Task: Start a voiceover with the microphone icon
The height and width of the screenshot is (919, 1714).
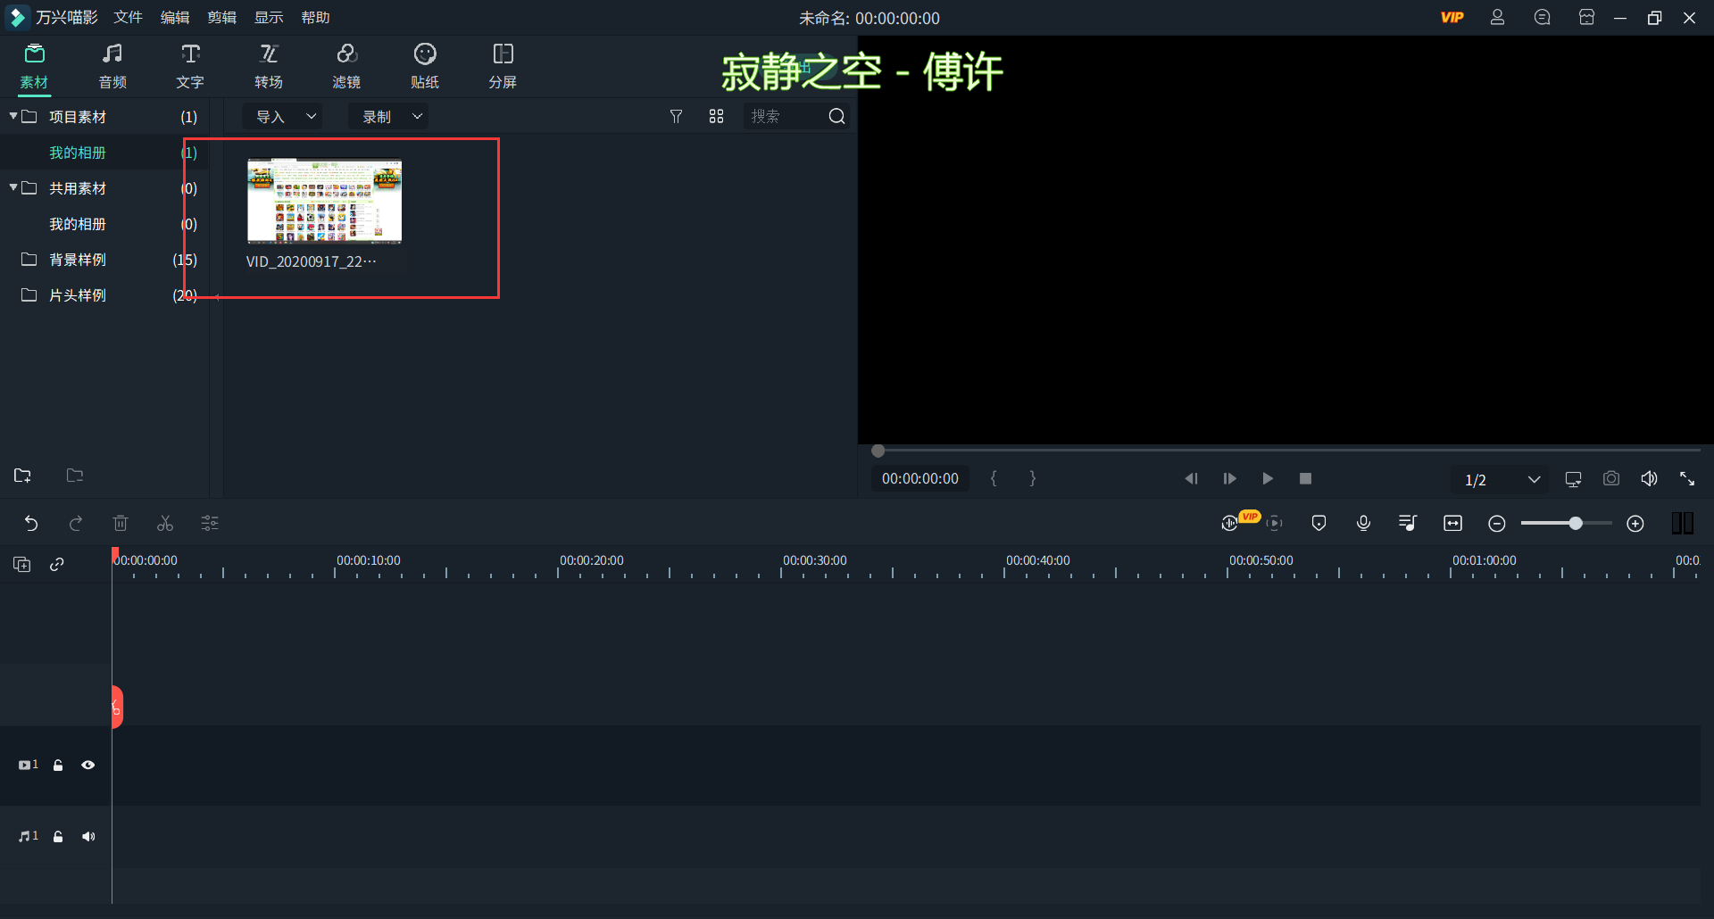Action: 1363,523
